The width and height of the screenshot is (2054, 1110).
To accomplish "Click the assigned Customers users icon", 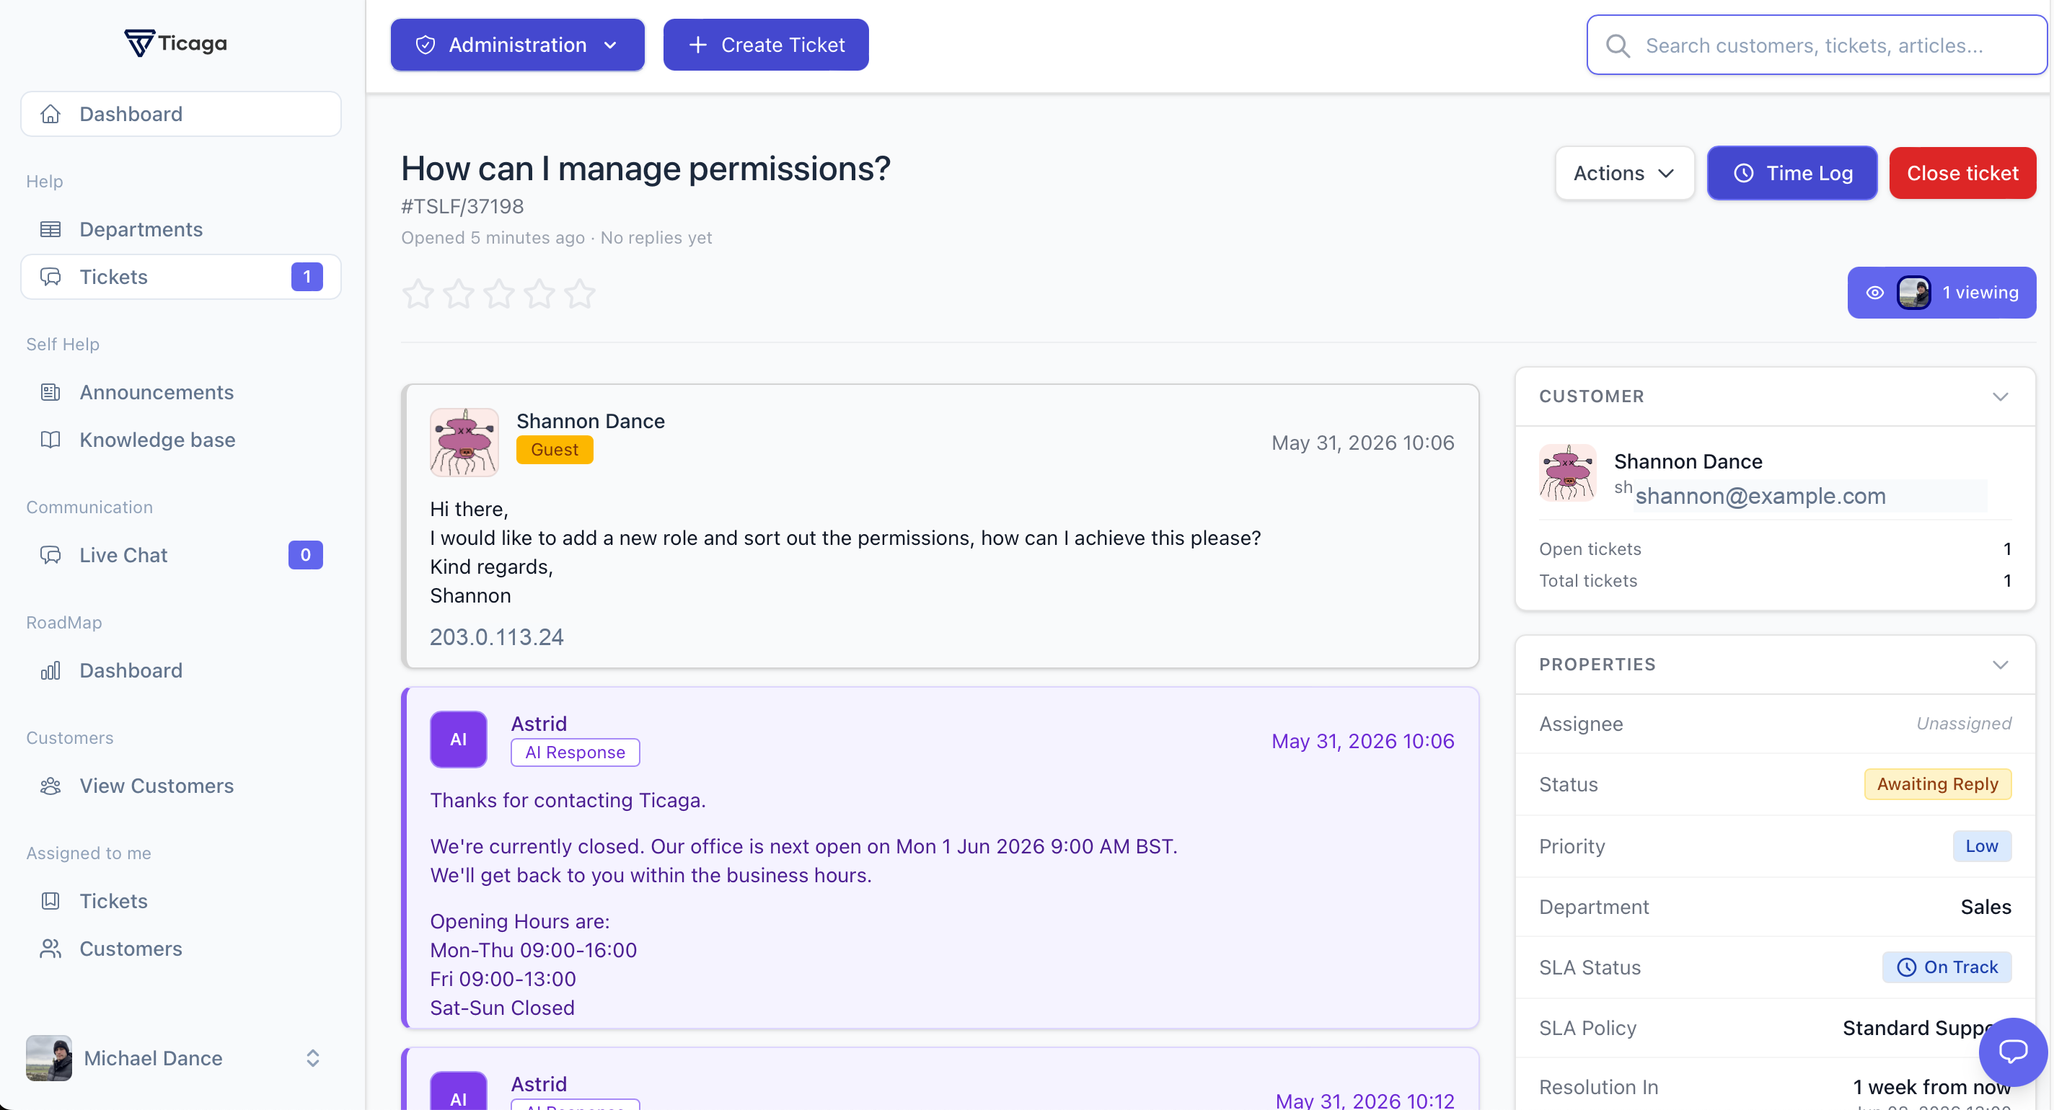I will (x=50, y=949).
